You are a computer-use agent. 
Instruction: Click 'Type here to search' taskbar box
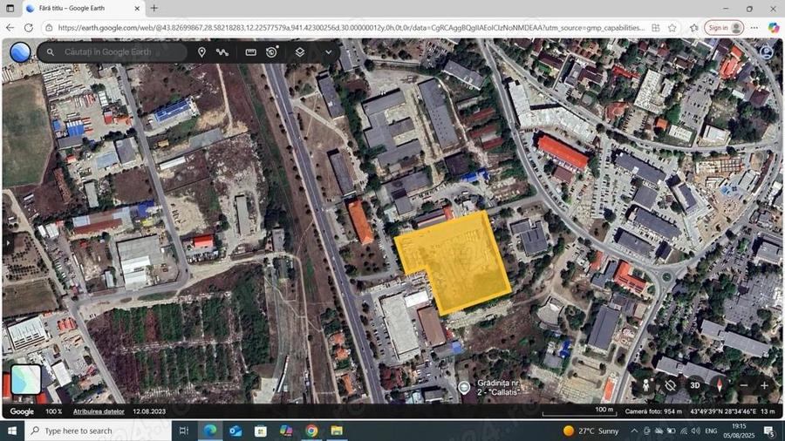click(98, 431)
